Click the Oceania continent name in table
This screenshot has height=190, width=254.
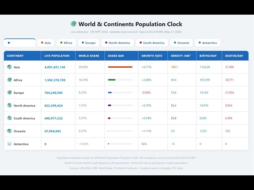19,131
